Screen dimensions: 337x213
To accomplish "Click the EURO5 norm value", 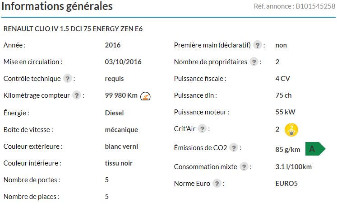I will [286, 184].
